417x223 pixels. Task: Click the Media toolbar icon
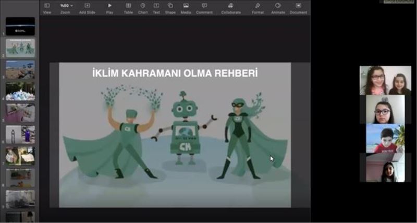186,6
